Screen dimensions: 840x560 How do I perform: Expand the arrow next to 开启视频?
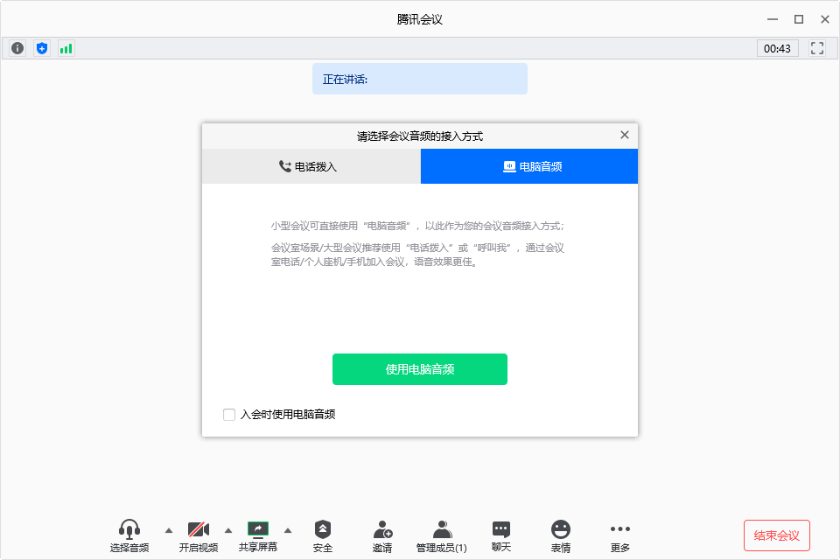pos(228,530)
